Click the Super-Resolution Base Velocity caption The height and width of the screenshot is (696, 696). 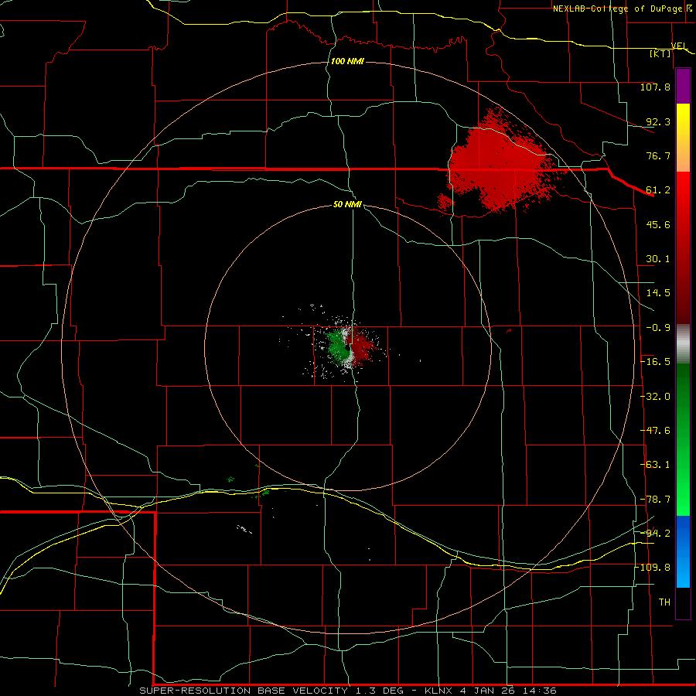[x=347, y=691]
